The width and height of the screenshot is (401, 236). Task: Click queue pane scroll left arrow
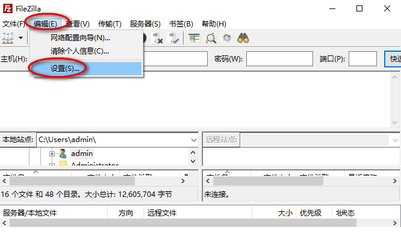[x=4, y=223]
